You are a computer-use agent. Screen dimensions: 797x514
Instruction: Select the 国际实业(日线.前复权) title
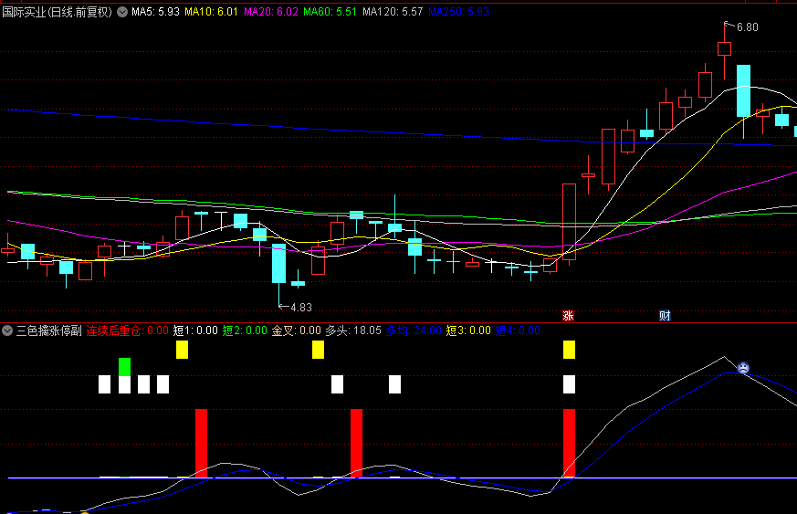click(57, 12)
